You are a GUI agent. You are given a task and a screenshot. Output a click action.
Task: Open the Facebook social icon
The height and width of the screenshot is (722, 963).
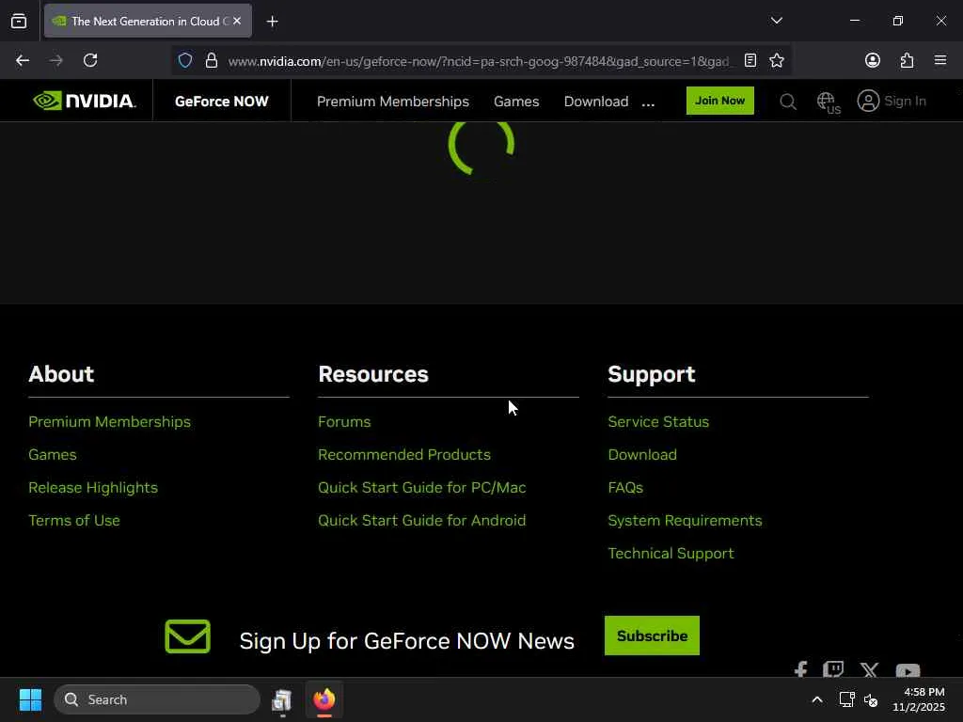coord(800,669)
